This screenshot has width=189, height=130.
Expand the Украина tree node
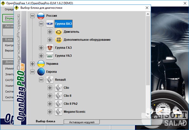point(32,64)
